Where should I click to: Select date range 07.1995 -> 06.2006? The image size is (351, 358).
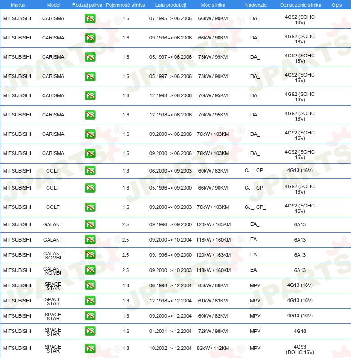coord(171,18)
